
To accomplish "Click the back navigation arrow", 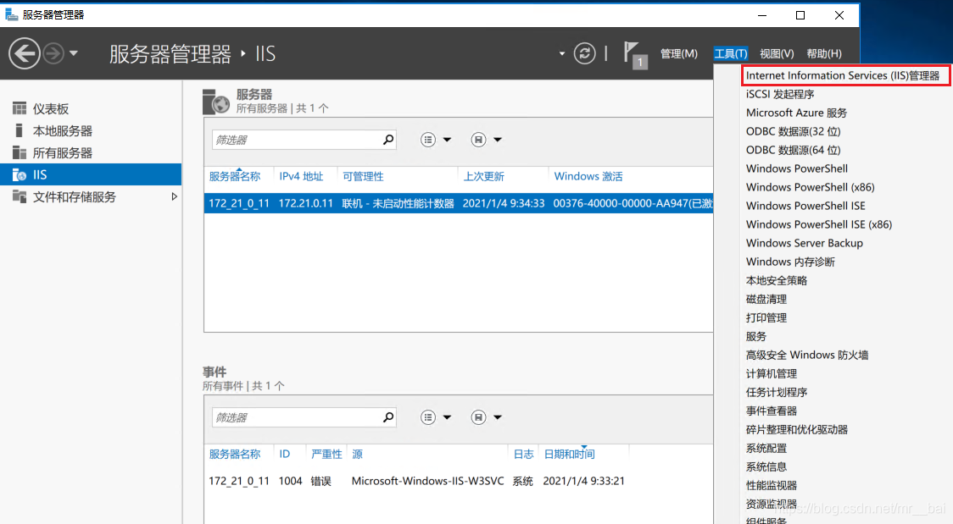I will tap(25, 53).
